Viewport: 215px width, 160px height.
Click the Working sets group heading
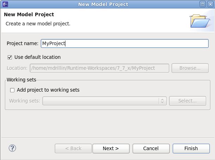(x=21, y=80)
